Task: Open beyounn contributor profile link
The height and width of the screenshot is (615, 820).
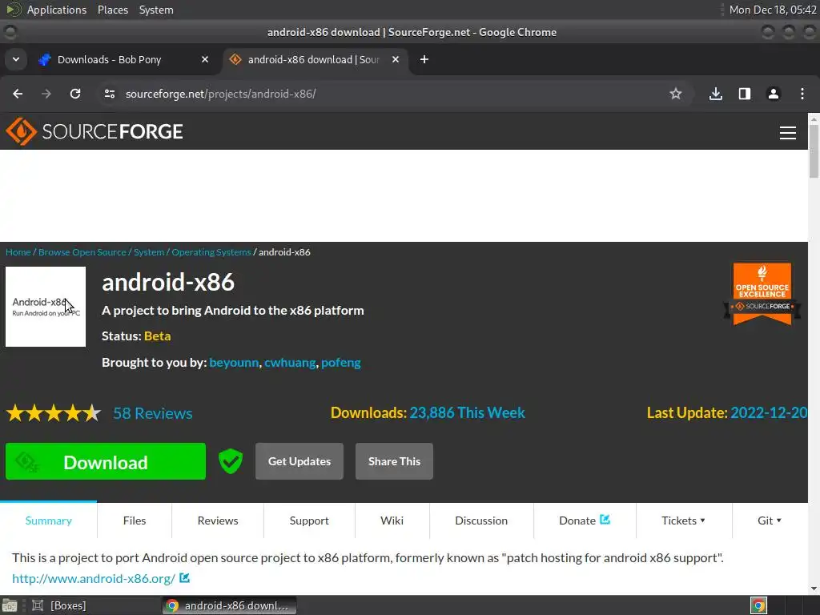Action: click(x=234, y=363)
